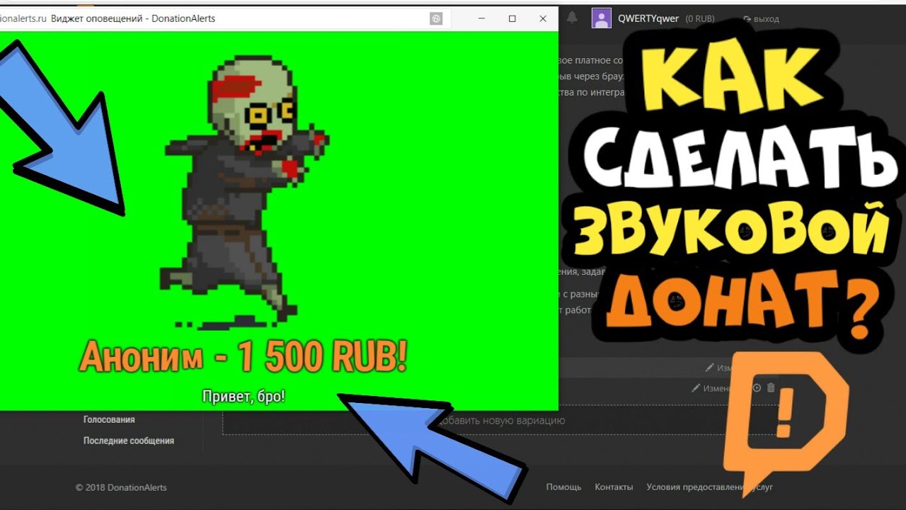
Task: Click the Привет, бро! message text
Action: [x=243, y=396]
